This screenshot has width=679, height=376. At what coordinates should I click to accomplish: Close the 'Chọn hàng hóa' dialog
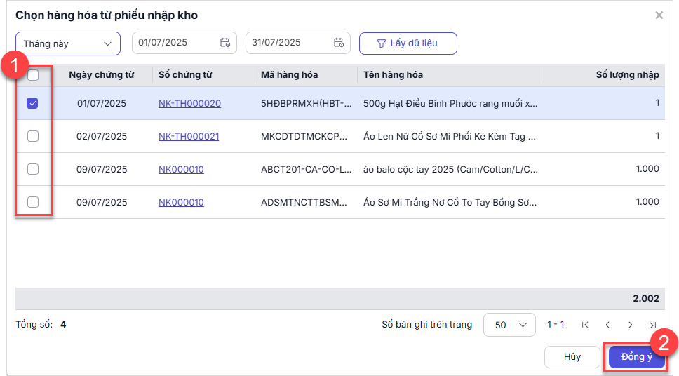point(659,15)
